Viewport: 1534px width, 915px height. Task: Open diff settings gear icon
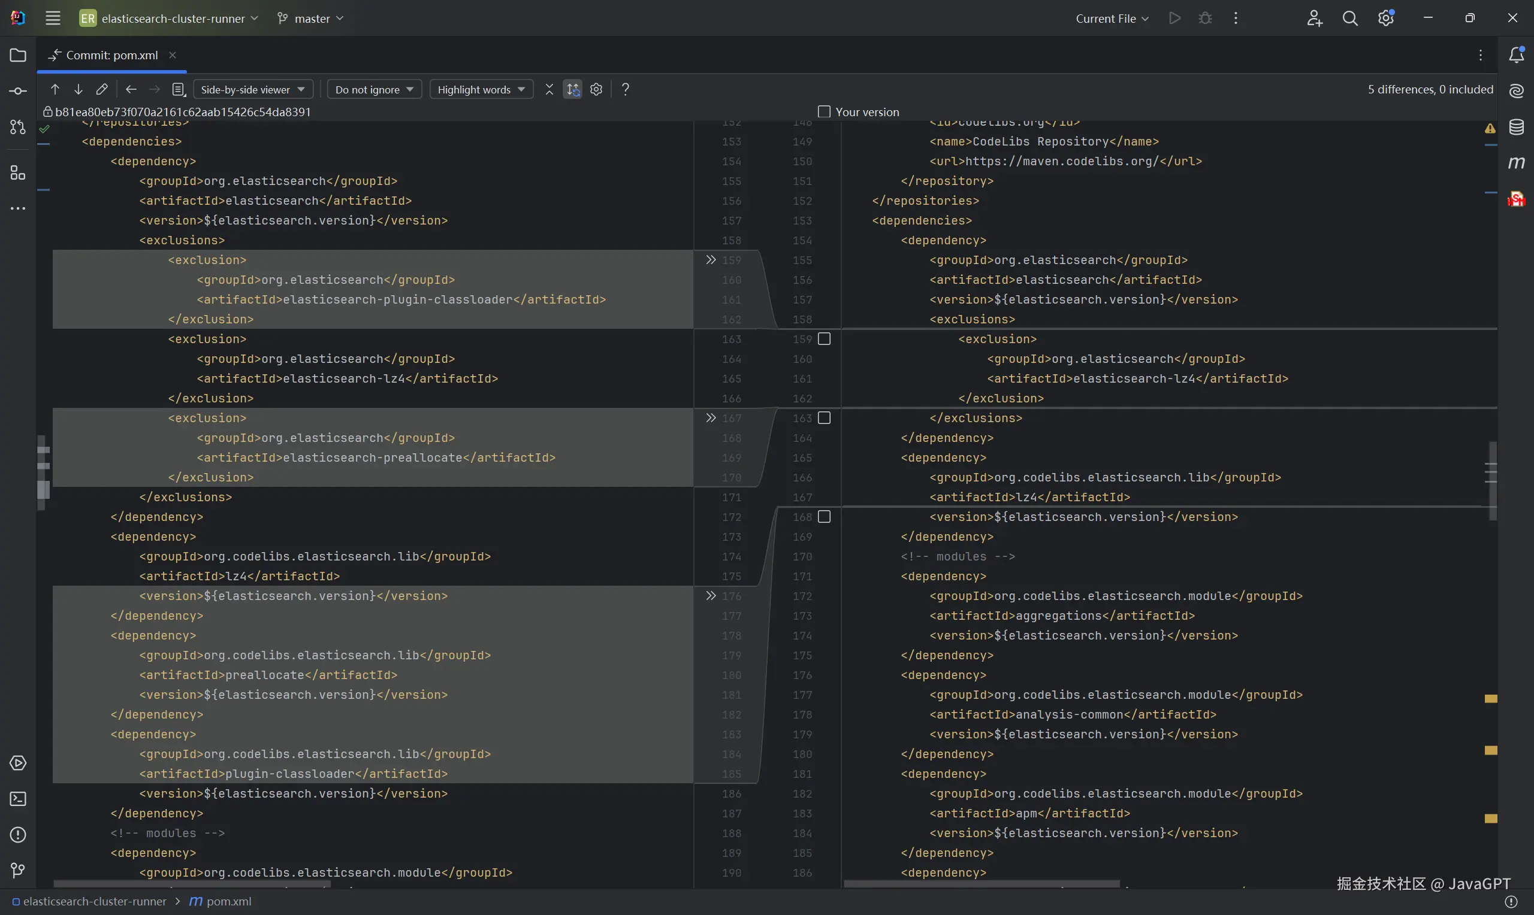596,89
